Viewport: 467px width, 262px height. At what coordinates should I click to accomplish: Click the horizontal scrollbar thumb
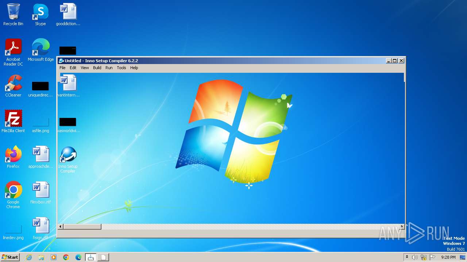[82, 227]
